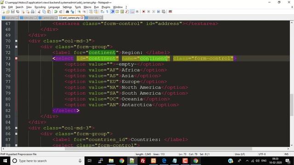Close the add_carriers.php tab

point(82,18)
